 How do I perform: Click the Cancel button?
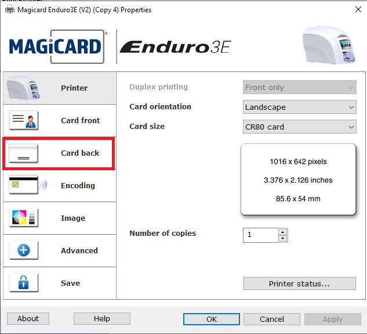click(x=272, y=319)
